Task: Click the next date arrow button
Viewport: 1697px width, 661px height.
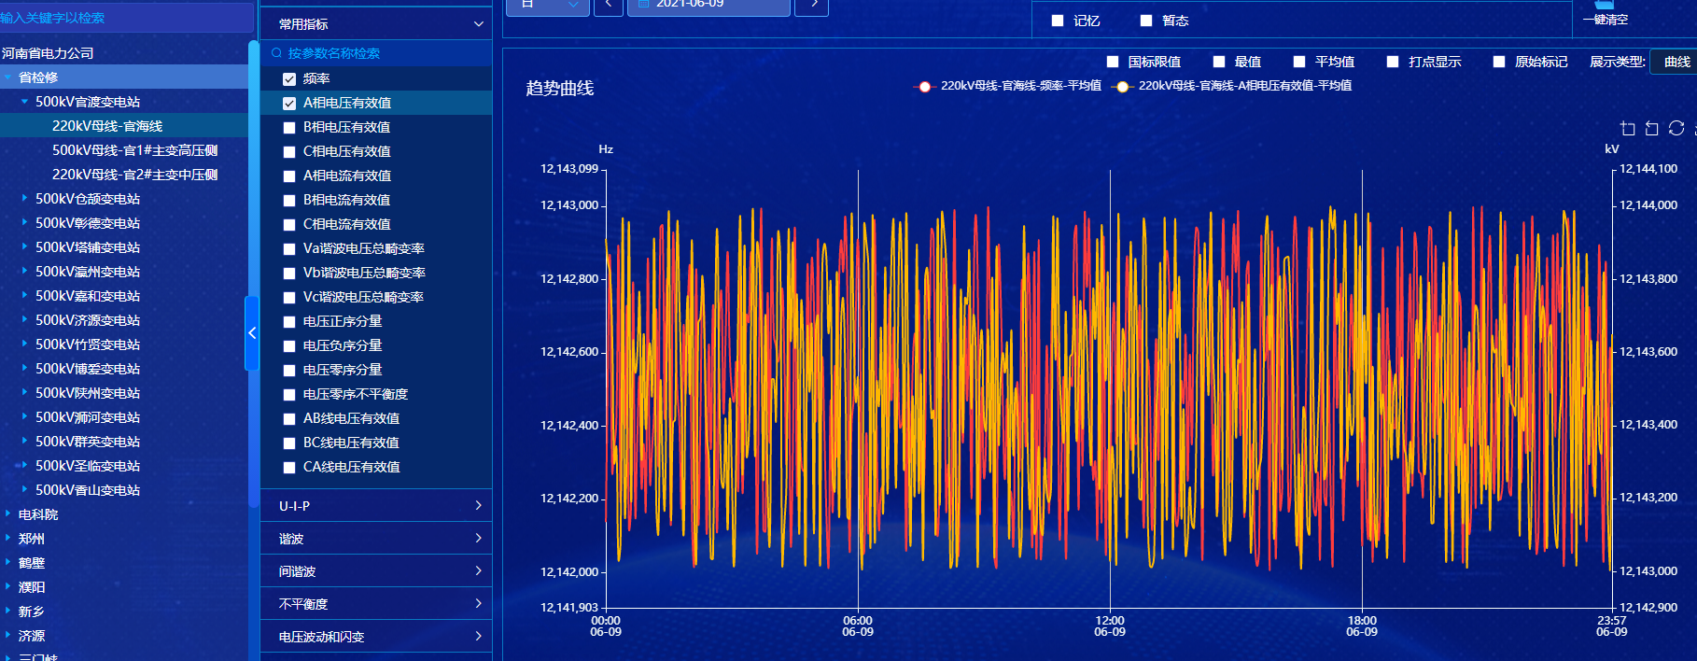Action: (x=813, y=5)
